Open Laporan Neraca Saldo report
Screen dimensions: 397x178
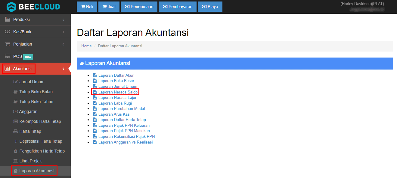pos(118,92)
